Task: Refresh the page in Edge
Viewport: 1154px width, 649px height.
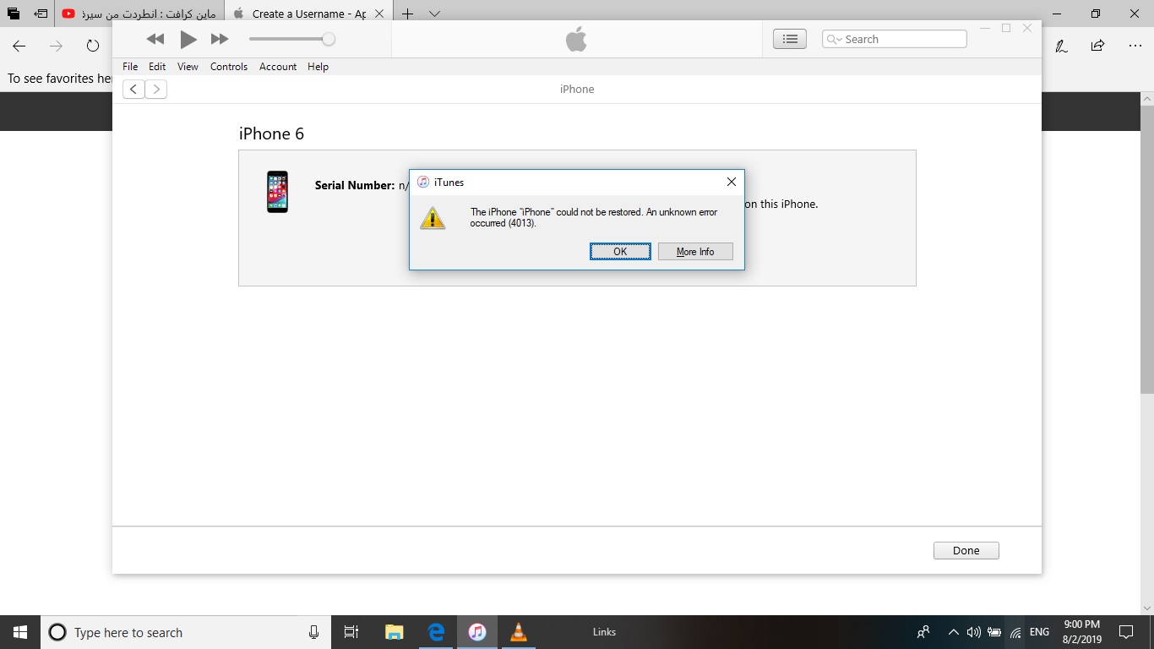Action: [93, 46]
